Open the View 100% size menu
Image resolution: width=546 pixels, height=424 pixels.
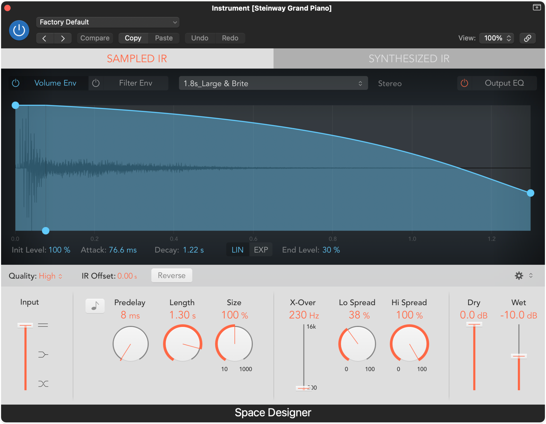[x=497, y=38]
